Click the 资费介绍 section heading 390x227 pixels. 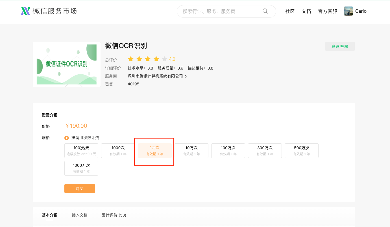point(50,115)
